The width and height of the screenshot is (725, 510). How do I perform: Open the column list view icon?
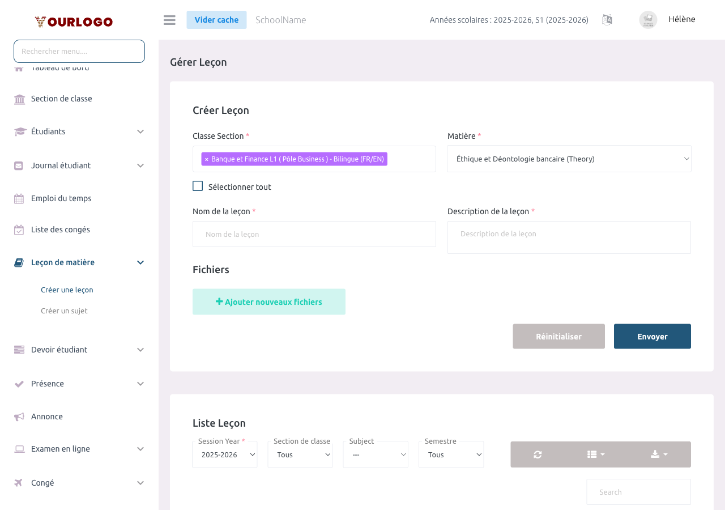596,454
